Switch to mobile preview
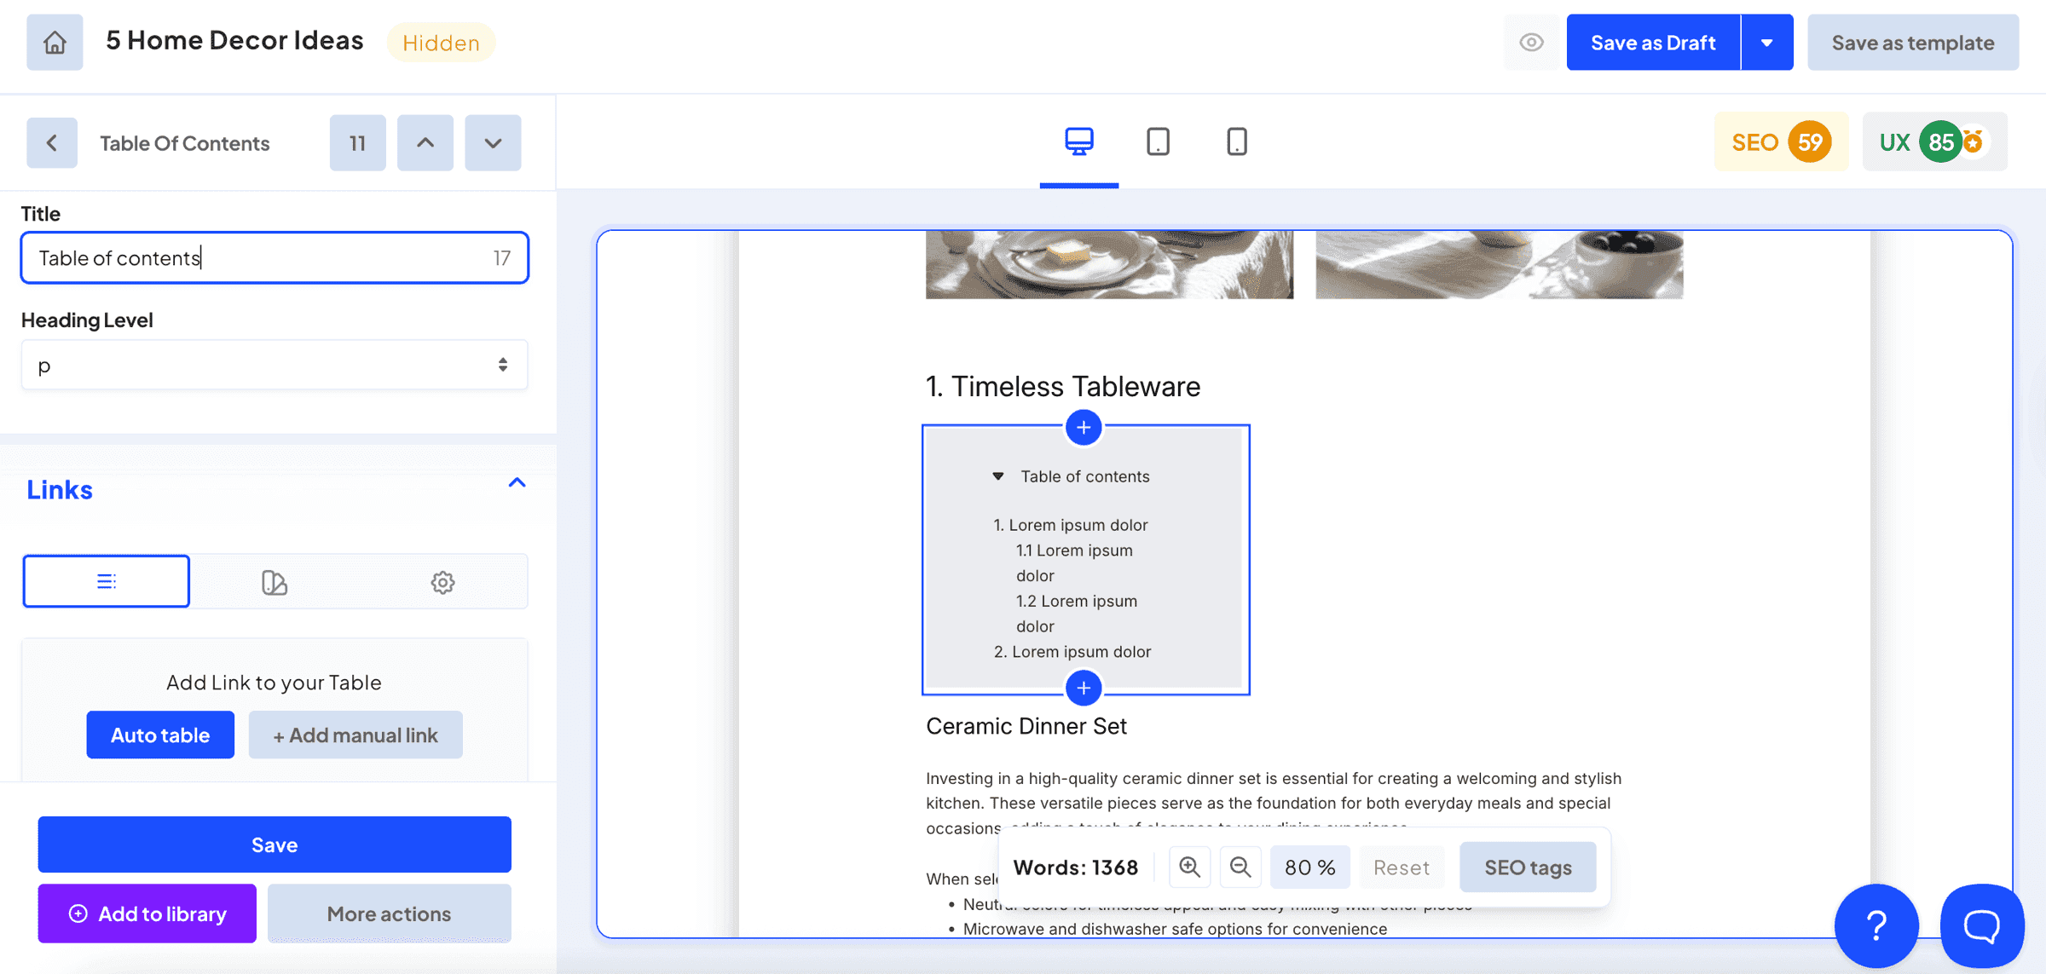 pyautogui.click(x=1237, y=141)
